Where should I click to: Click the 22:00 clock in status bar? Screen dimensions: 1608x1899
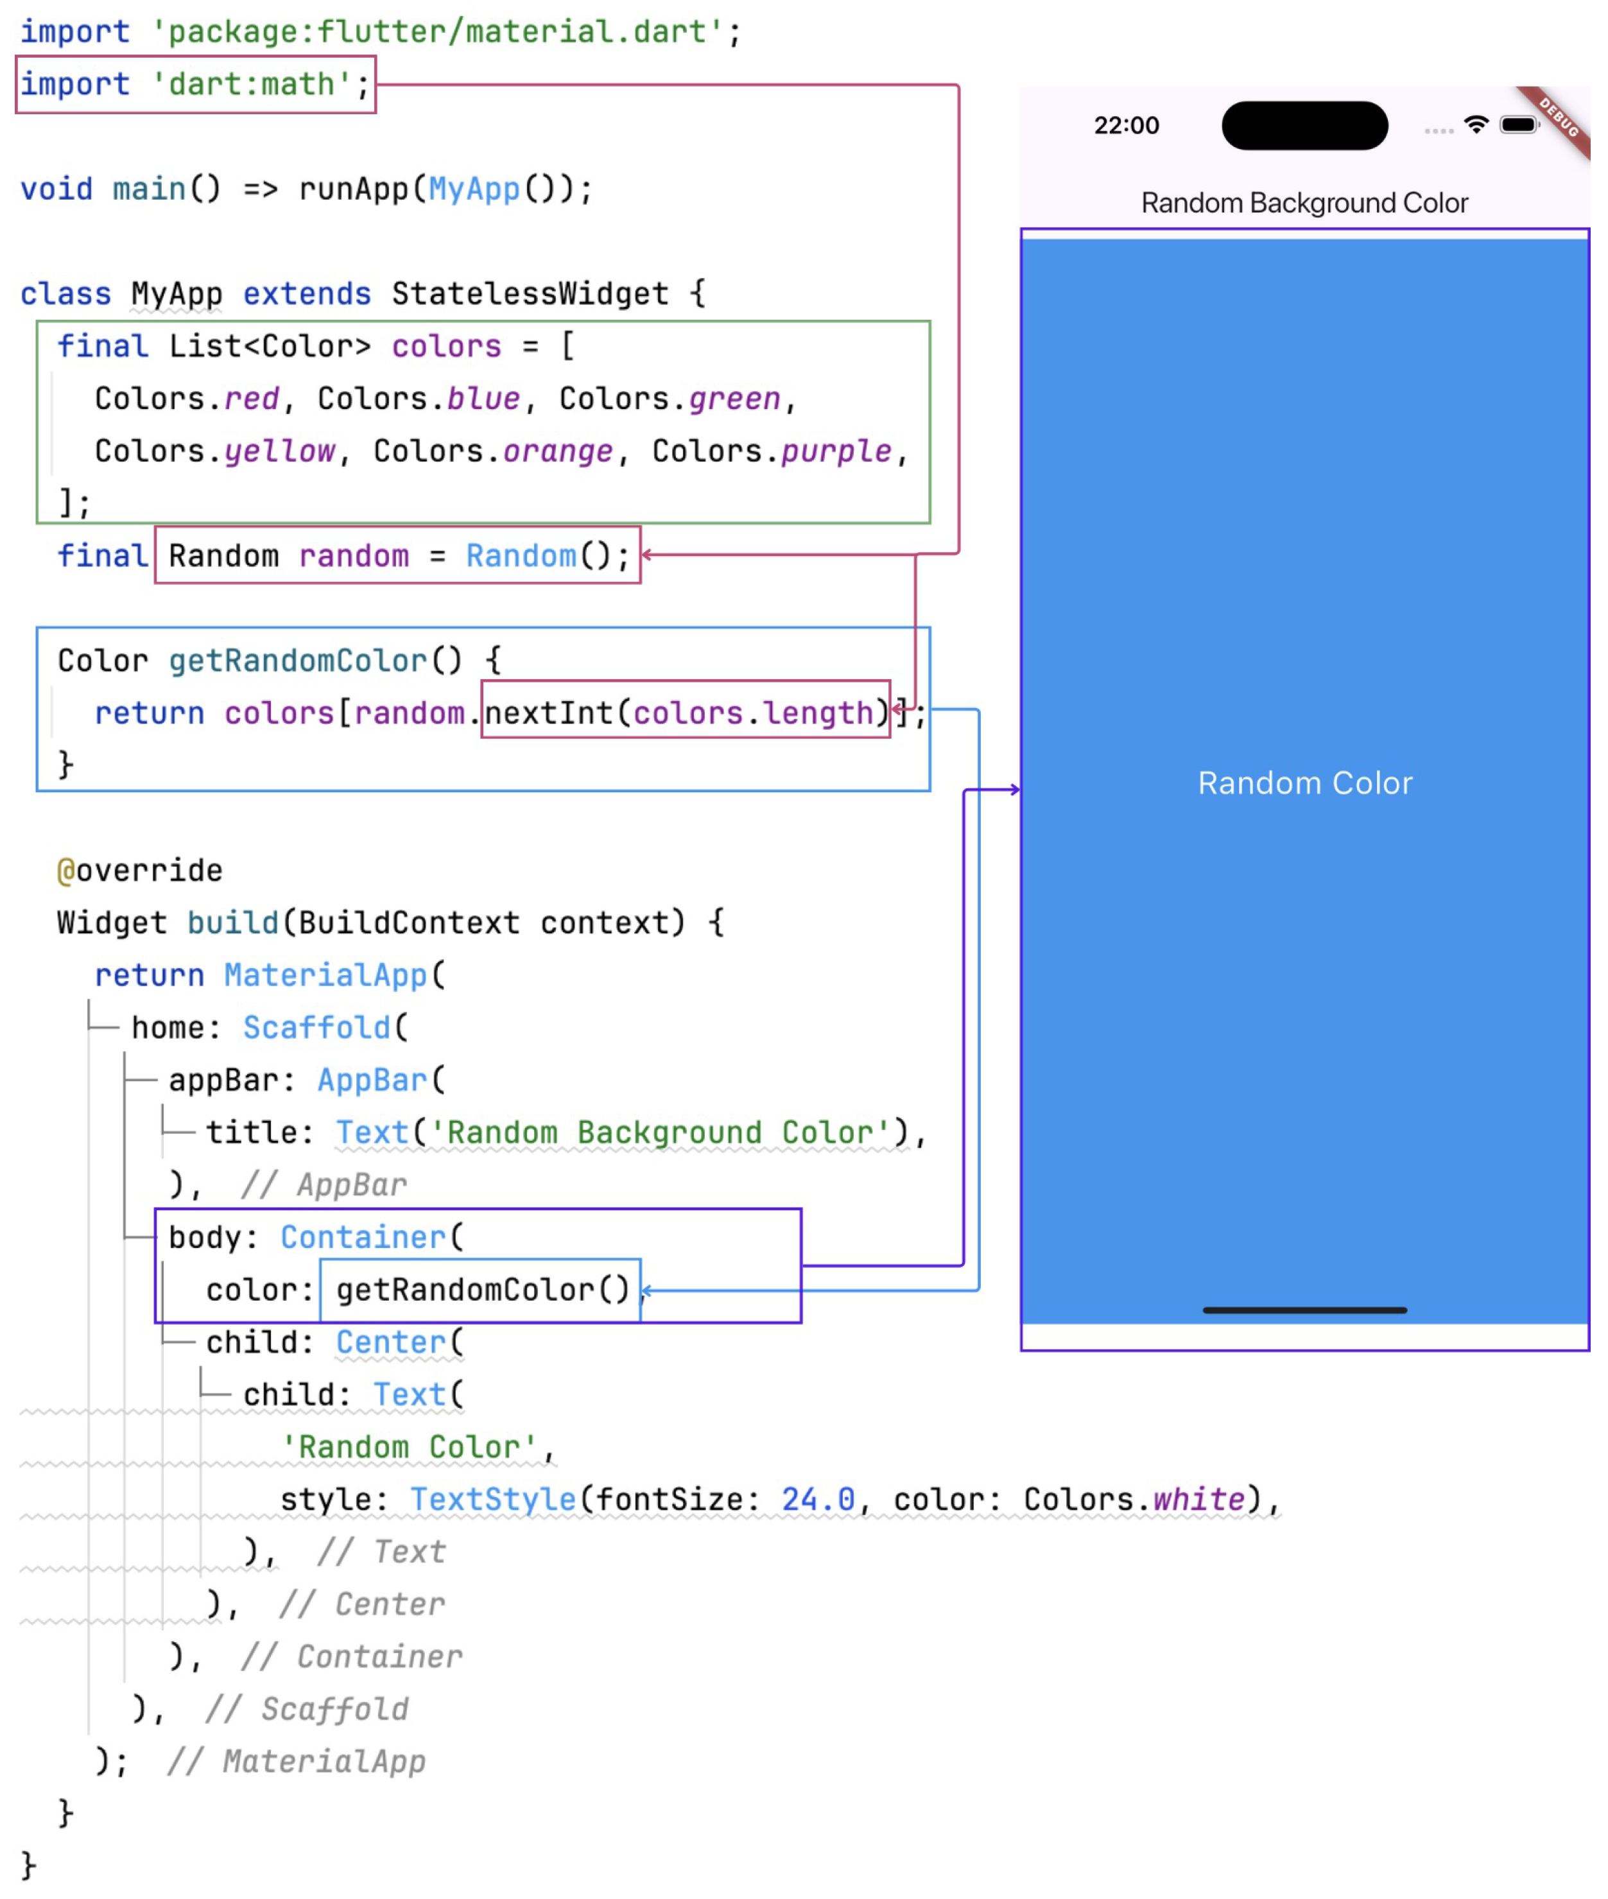(x=1127, y=126)
